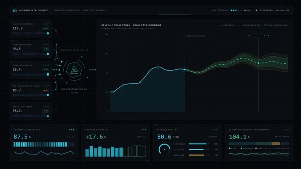This screenshot has height=169, width=301.
Task: Click the Forecast Confidence sparkline
Action: pos(44,153)
